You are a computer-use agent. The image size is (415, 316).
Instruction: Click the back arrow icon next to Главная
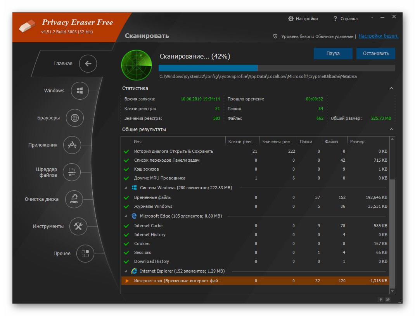point(88,64)
